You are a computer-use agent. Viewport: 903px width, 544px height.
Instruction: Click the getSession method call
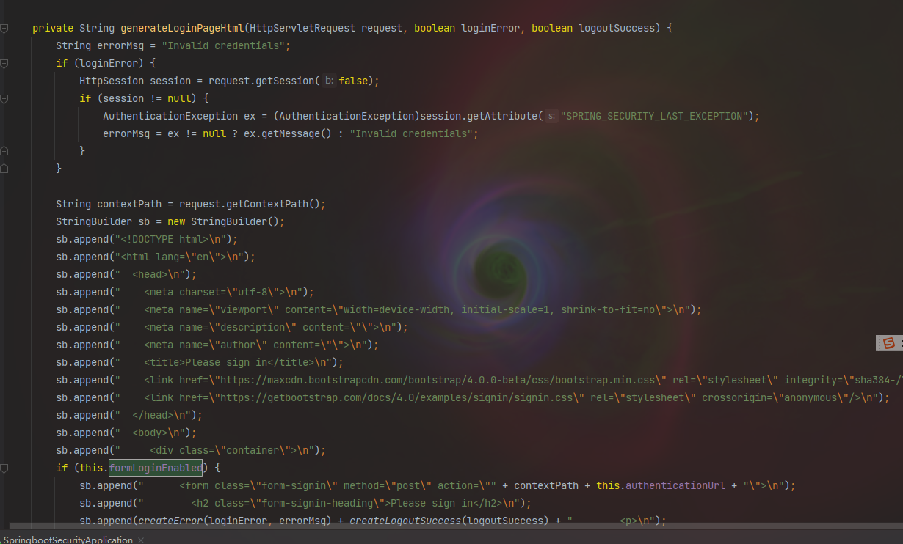tap(285, 81)
